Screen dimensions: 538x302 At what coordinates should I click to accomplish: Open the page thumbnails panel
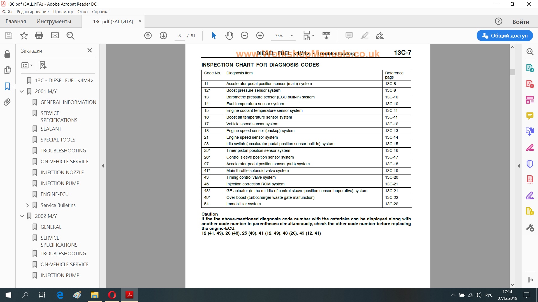pyautogui.click(x=8, y=70)
